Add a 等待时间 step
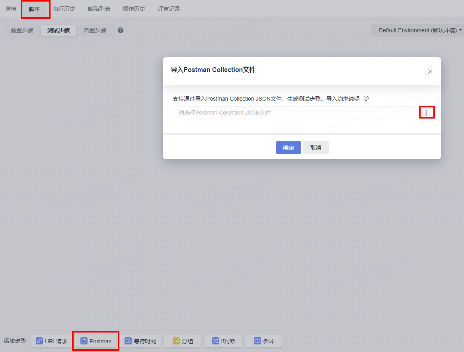This screenshot has height=352, width=464. 140,341
